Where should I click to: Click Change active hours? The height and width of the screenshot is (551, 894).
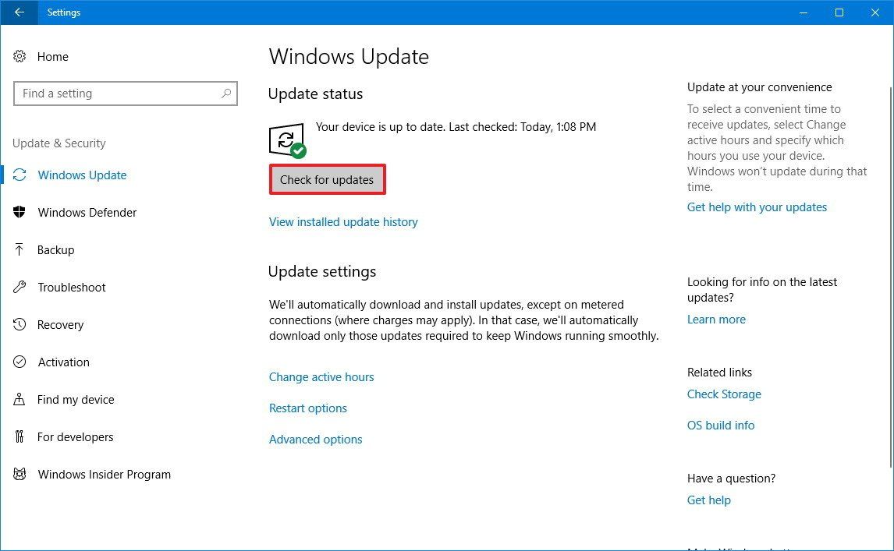(321, 376)
